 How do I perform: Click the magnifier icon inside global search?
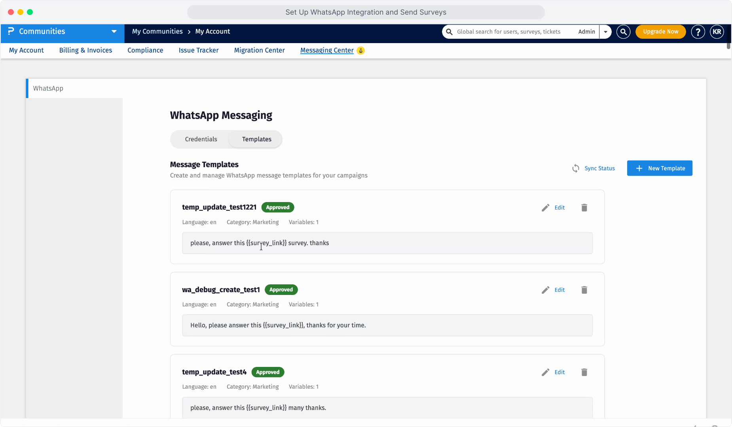(449, 32)
